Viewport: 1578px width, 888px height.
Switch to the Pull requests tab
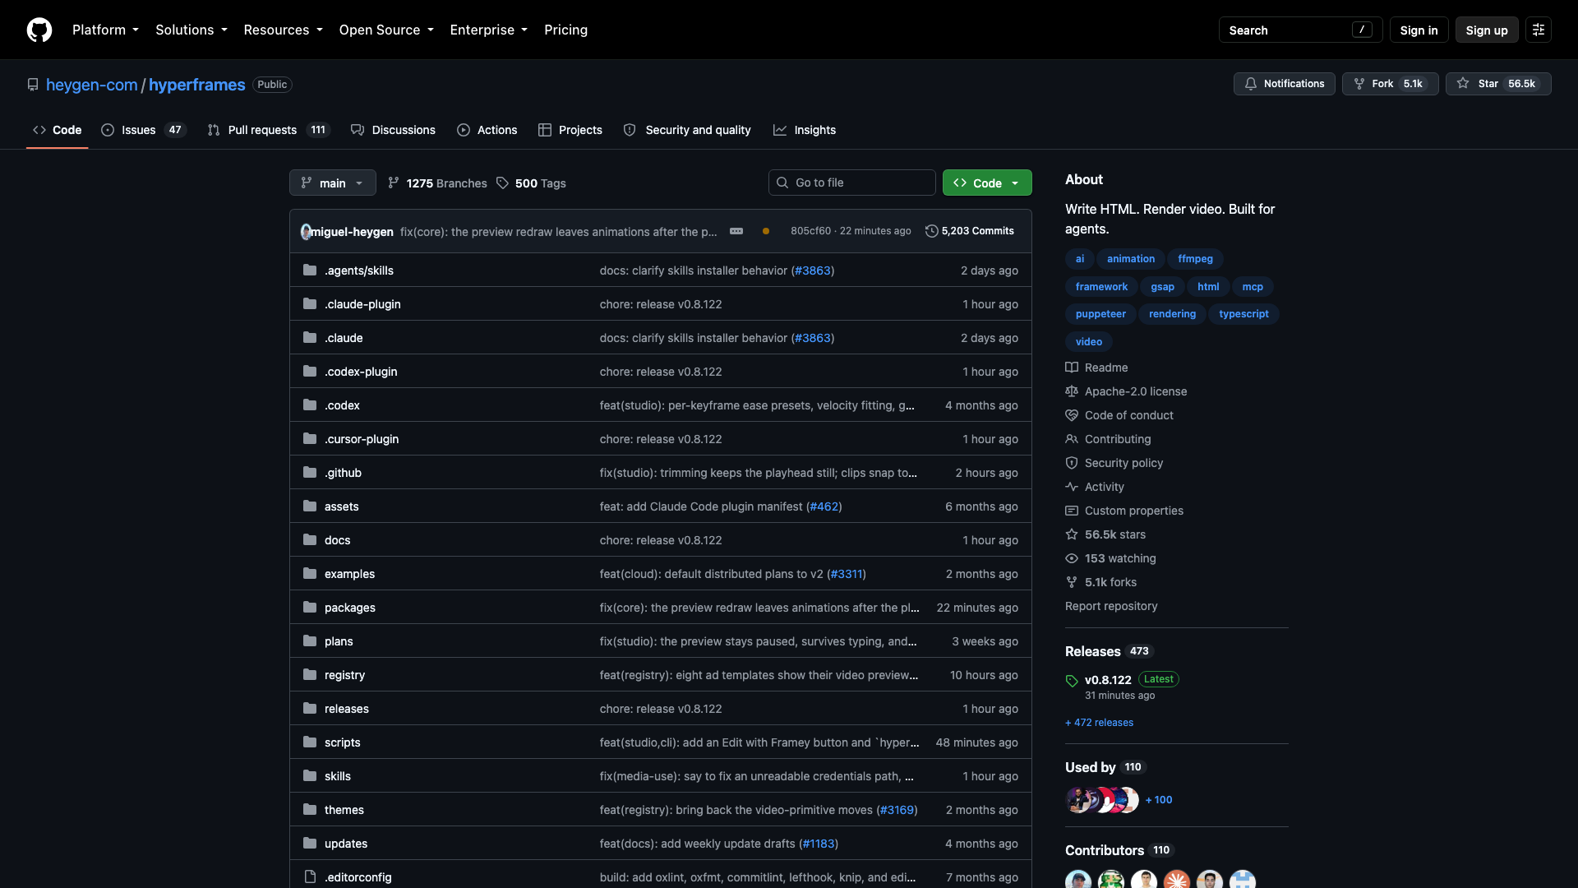pyautogui.click(x=268, y=130)
